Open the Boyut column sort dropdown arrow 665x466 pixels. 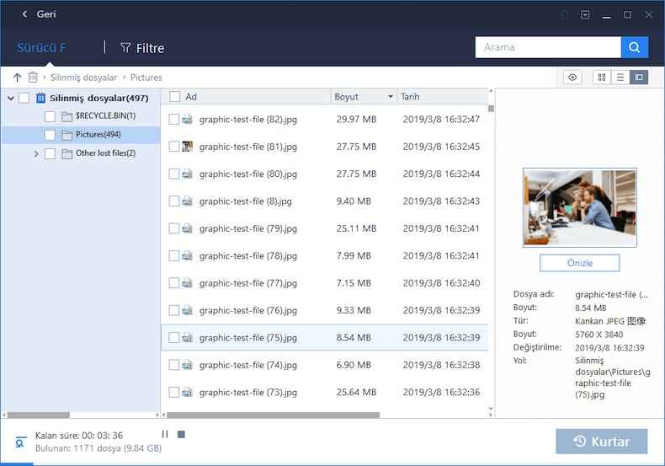click(390, 97)
